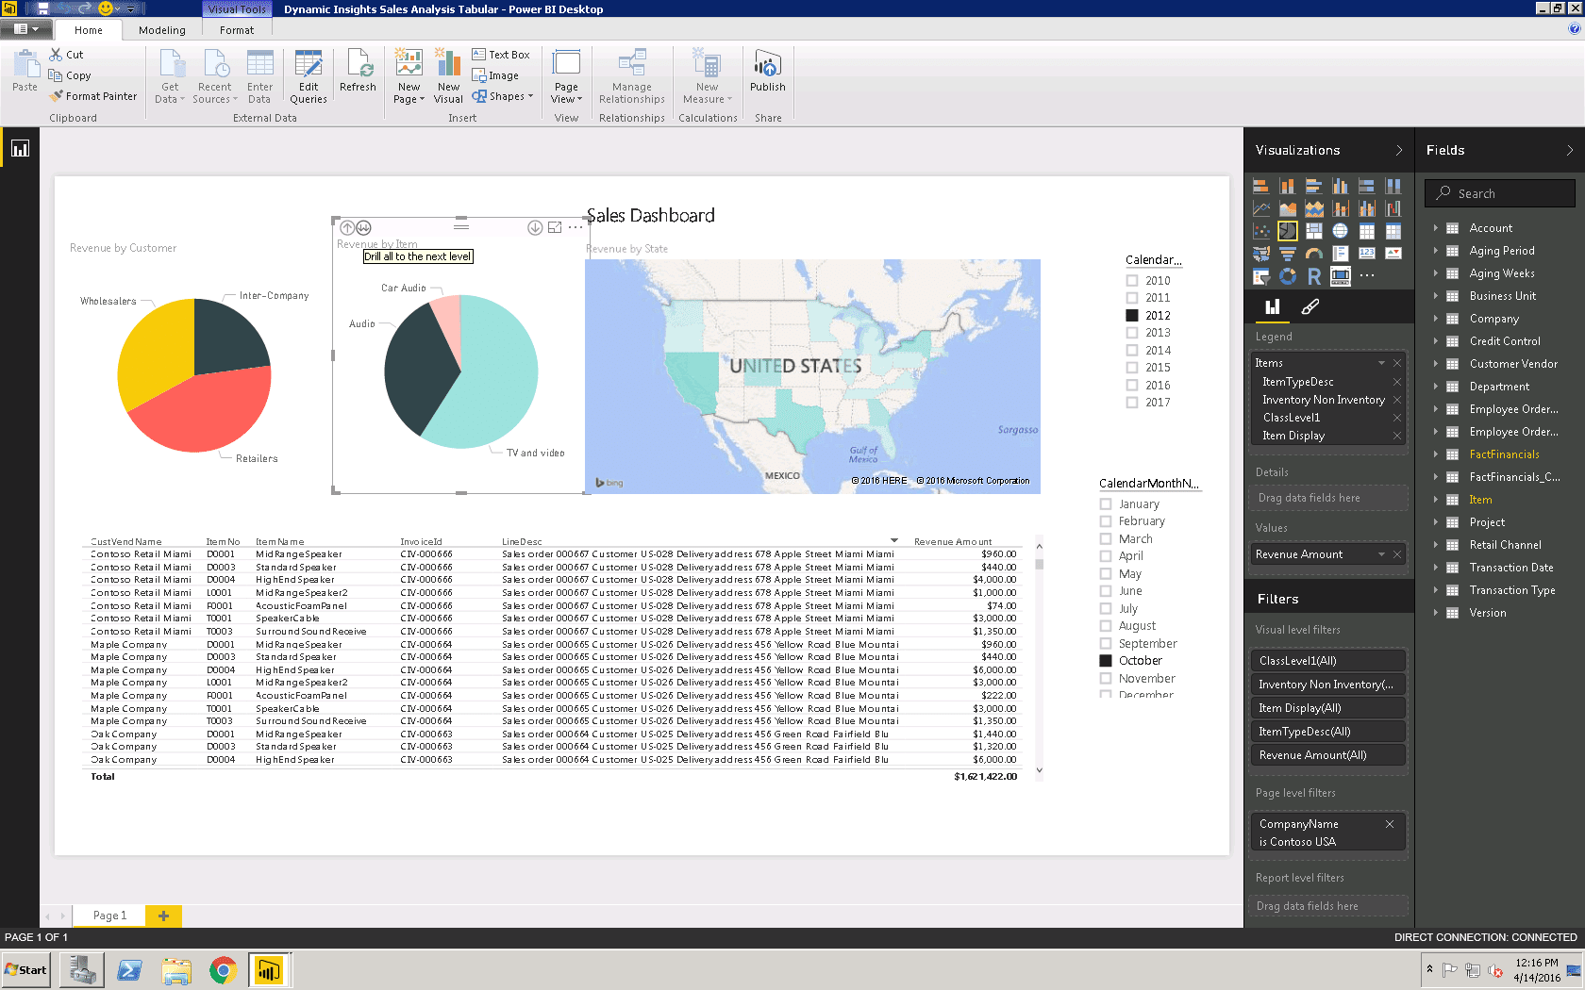Click the Drill all to next level icon
Screen dimensions: 1585x990
[363, 226]
